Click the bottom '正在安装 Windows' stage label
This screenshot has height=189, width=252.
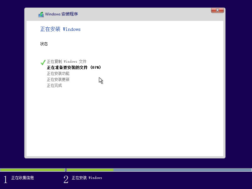(87, 178)
